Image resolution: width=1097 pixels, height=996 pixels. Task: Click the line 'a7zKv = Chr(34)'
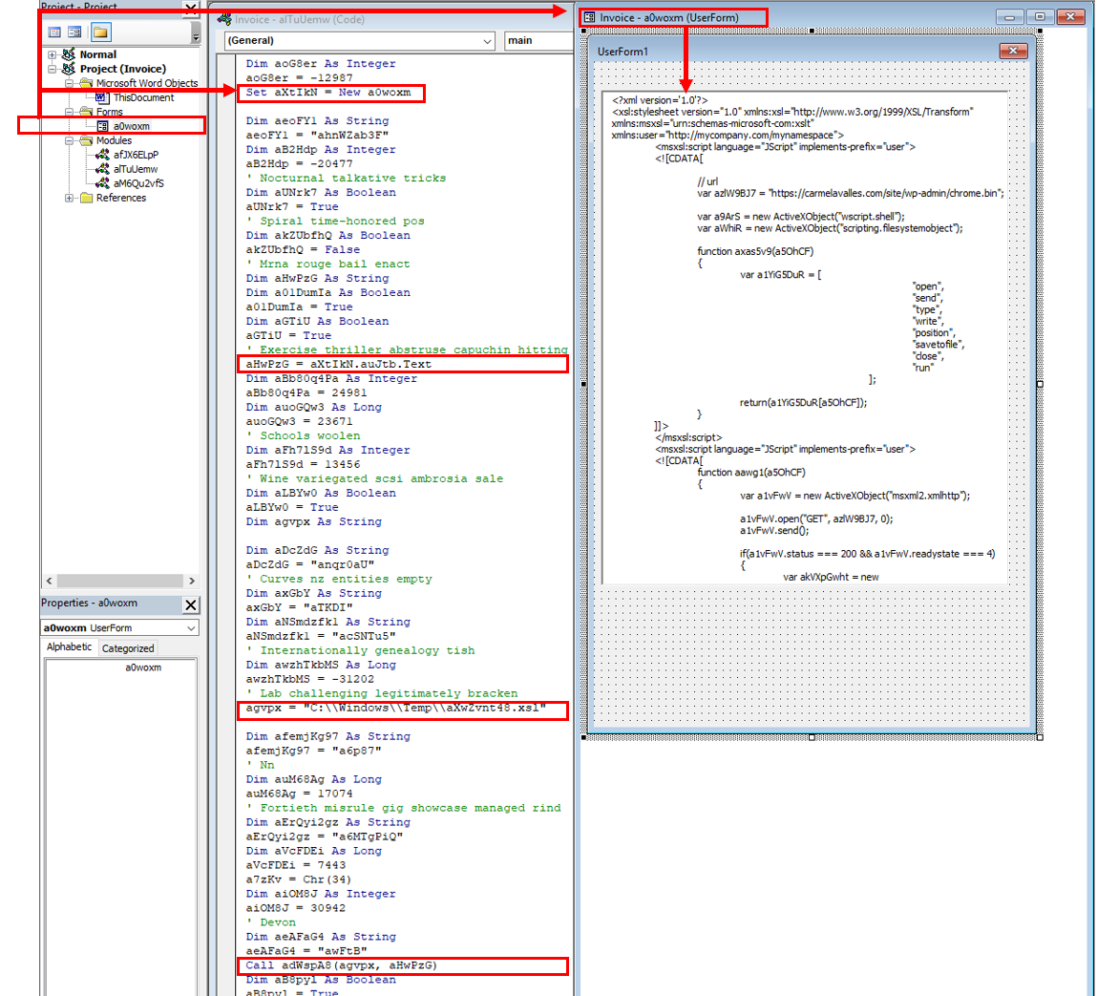pyautogui.click(x=298, y=879)
